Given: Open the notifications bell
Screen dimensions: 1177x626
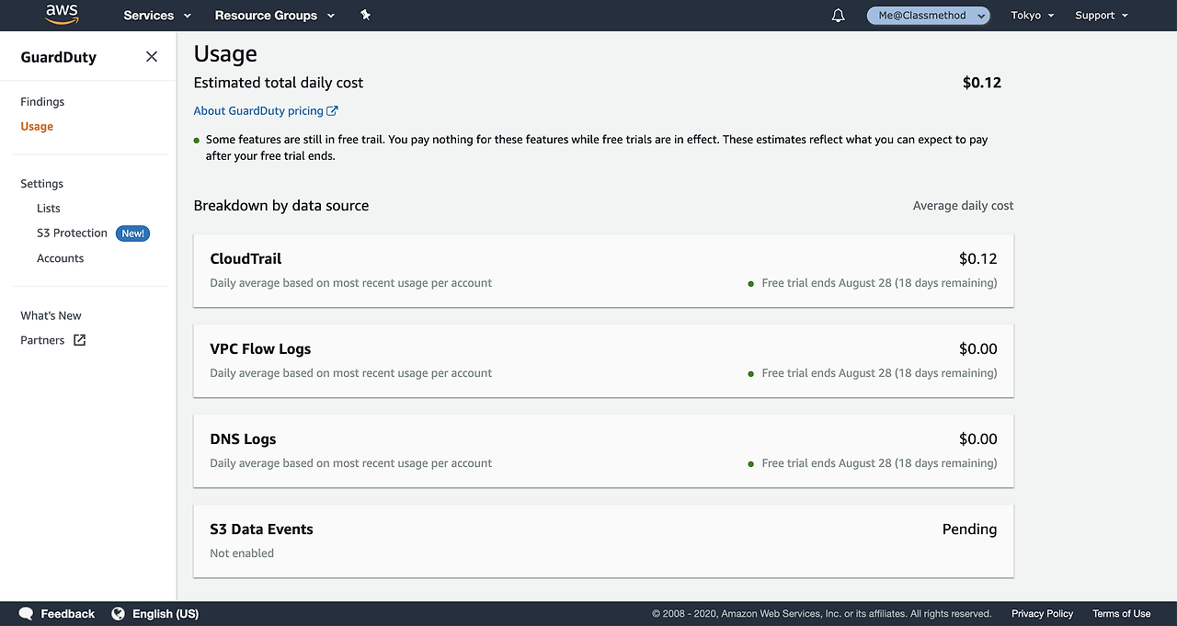Looking at the screenshot, I should point(838,16).
